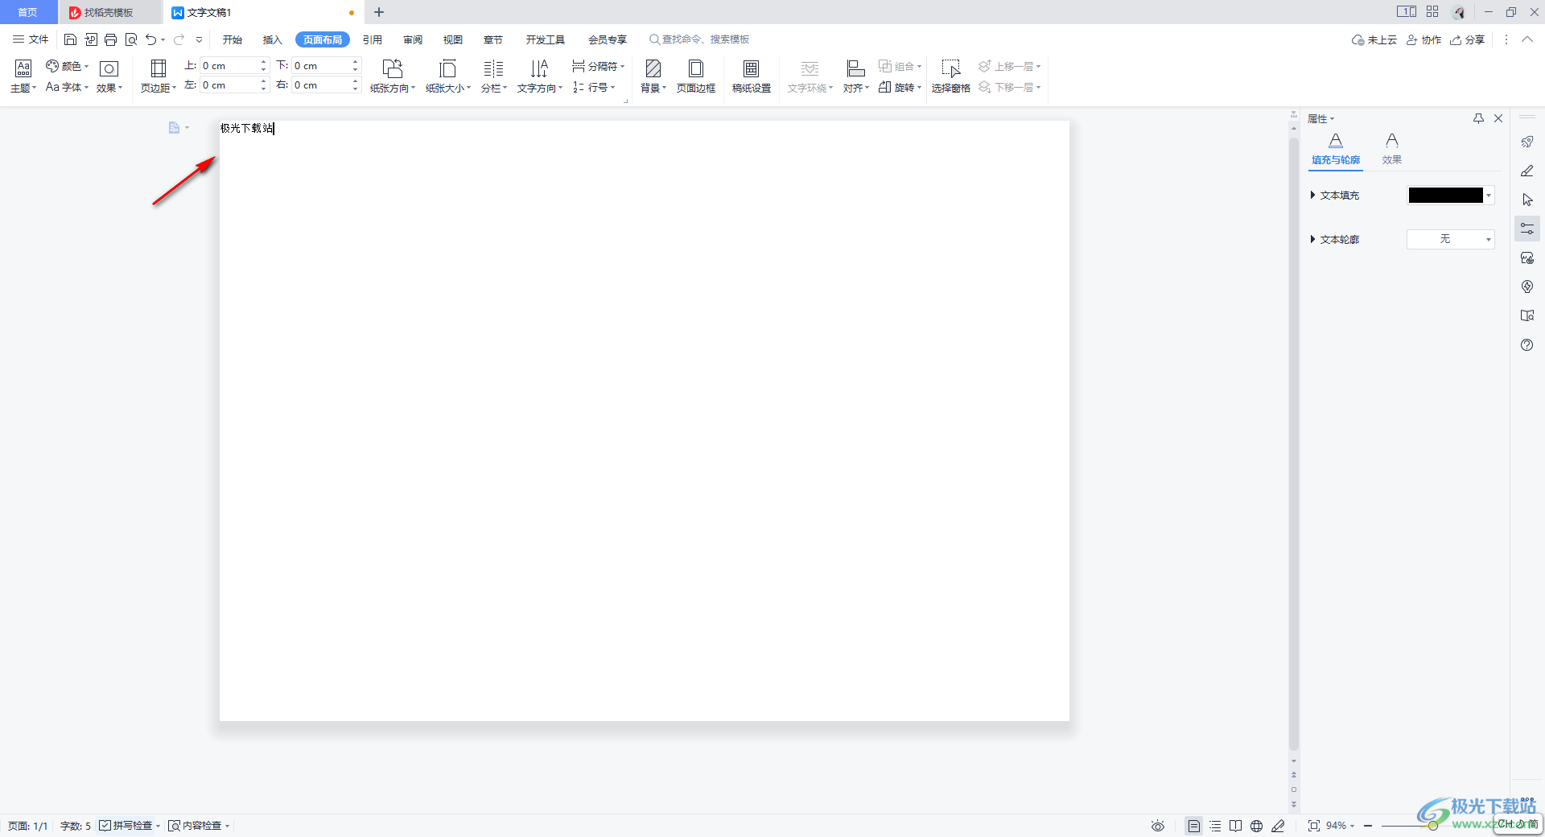
Task: Open the help question mark sidebar icon
Action: pyautogui.click(x=1527, y=344)
